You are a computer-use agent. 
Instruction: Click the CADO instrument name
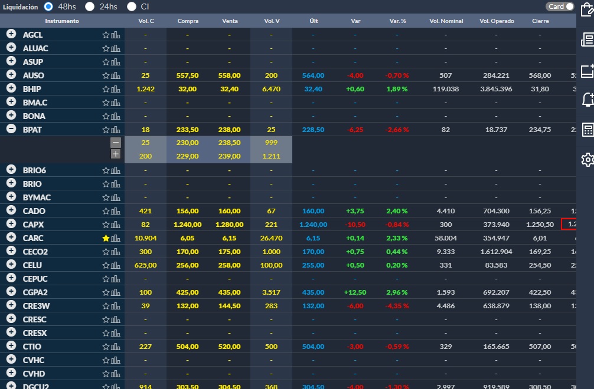pos(34,211)
